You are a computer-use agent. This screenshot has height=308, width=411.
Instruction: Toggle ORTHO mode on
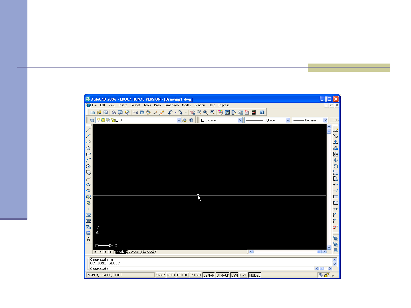coord(183,275)
